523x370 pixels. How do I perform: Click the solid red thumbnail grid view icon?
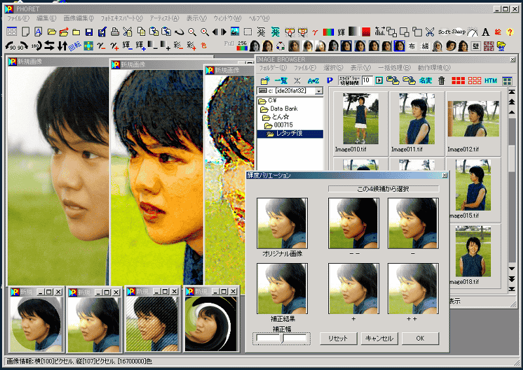(458, 80)
